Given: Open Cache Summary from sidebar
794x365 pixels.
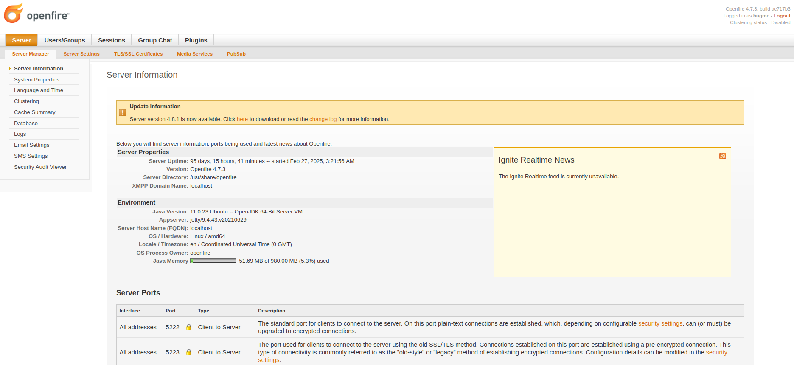Looking at the screenshot, I should pos(35,112).
